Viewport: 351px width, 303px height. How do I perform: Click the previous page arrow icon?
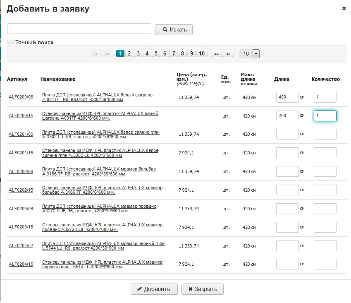(107, 54)
